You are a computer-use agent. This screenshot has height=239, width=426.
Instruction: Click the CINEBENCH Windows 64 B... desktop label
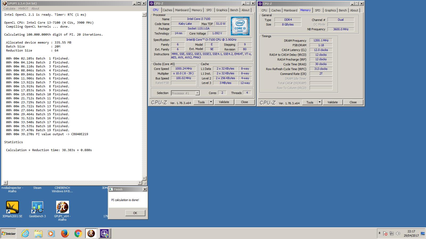[x=62, y=189]
